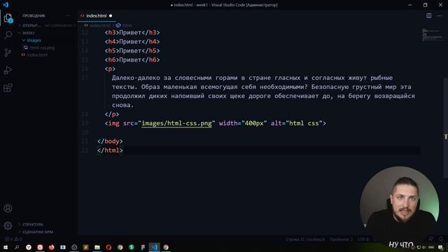Screen dimensions: 448x252
Task: Click the alt="html css" attribute text
Action: [x=297, y=123]
